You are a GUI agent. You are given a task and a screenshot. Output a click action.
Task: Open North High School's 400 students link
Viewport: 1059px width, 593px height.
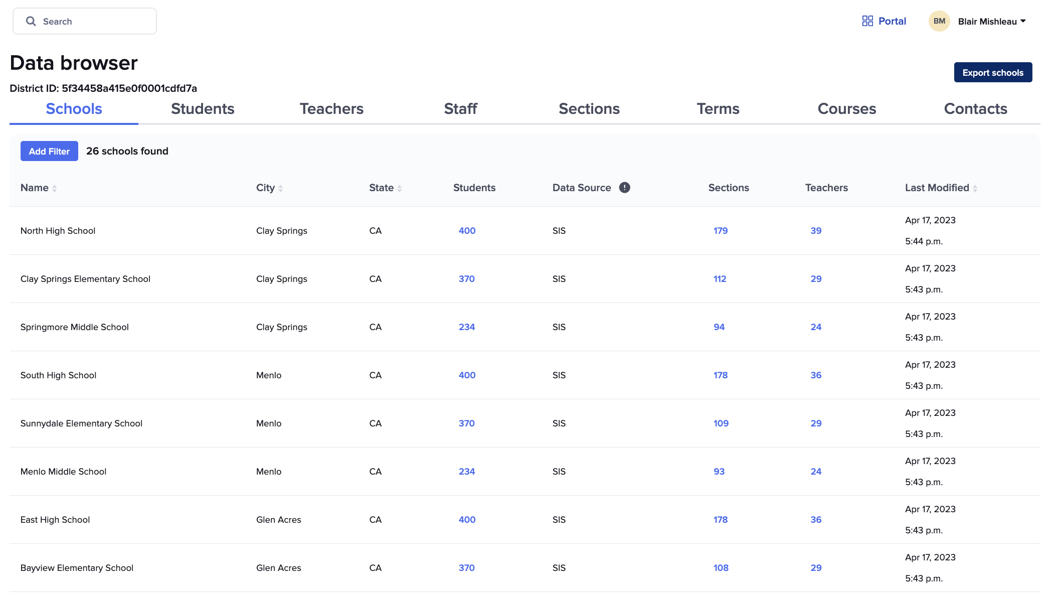click(x=466, y=231)
